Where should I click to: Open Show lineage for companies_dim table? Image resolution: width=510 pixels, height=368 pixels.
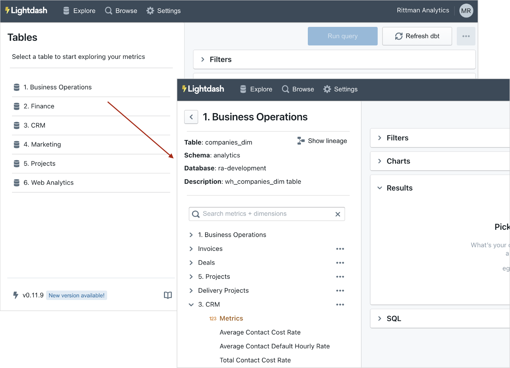click(322, 141)
